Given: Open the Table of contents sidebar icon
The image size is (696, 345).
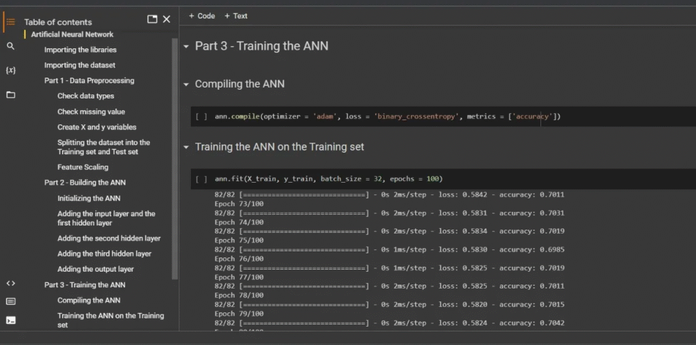Looking at the screenshot, I should pos(10,22).
